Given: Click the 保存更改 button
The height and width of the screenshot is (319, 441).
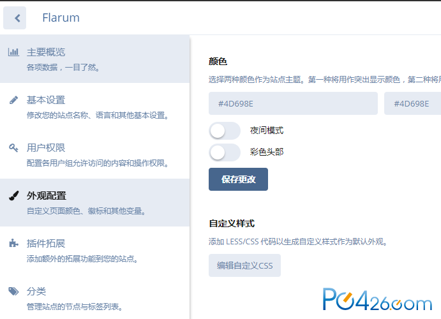Looking at the screenshot, I should (x=238, y=179).
